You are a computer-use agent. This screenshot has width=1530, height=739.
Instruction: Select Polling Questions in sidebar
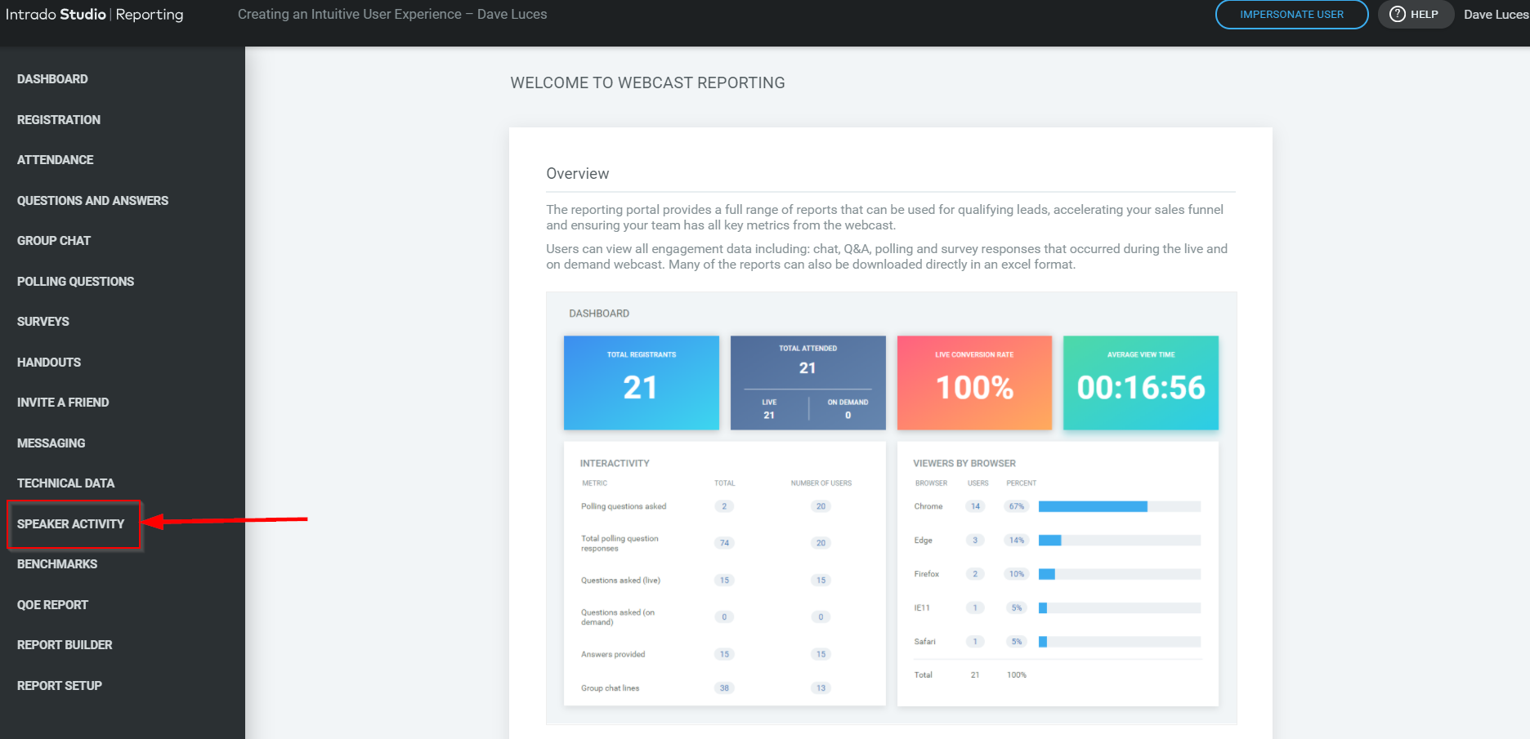point(75,282)
